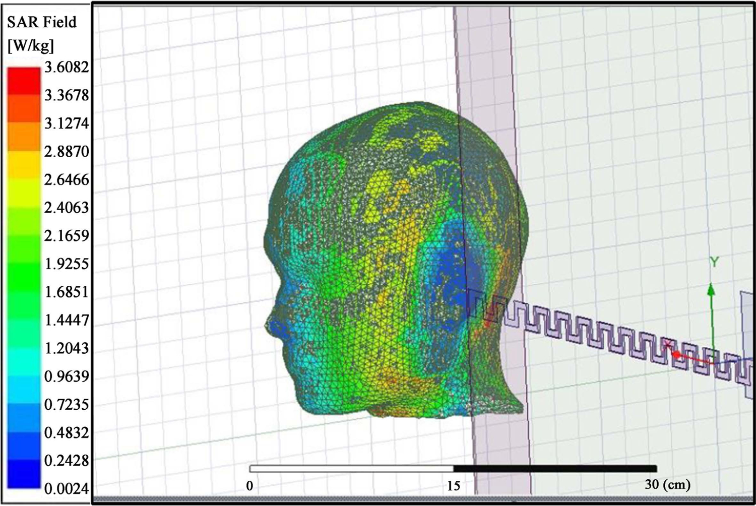Image resolution: width=756 pixels, height=506 pixels.
Task: Click the 0.4832 legend value
Action: tap(67, 433)
